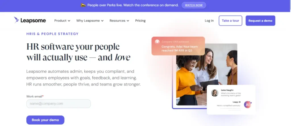
Task: Click the Company OKR achieved notification card
Action: (178, 46)
